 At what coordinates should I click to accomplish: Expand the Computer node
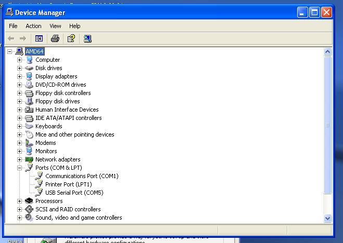pos(19,60)
